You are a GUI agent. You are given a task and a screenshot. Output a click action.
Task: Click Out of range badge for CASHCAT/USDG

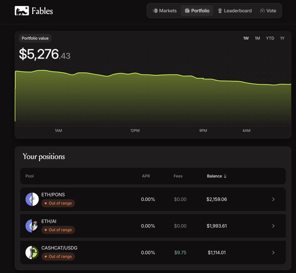pyautogui.click(x=58, y=256)
